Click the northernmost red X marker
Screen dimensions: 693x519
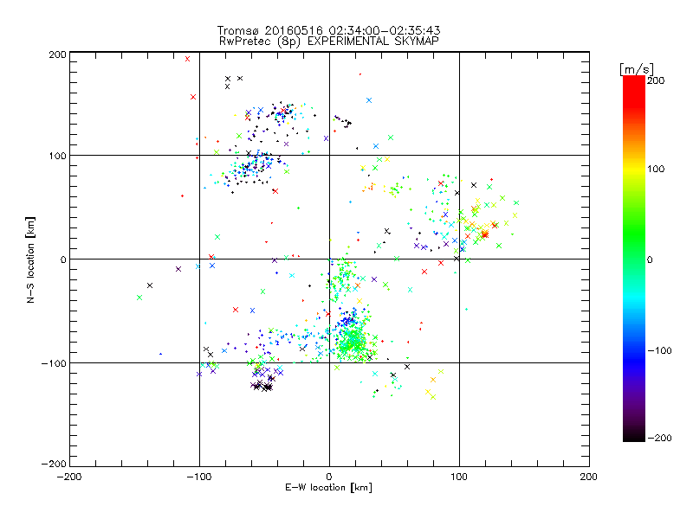[187, 59]
